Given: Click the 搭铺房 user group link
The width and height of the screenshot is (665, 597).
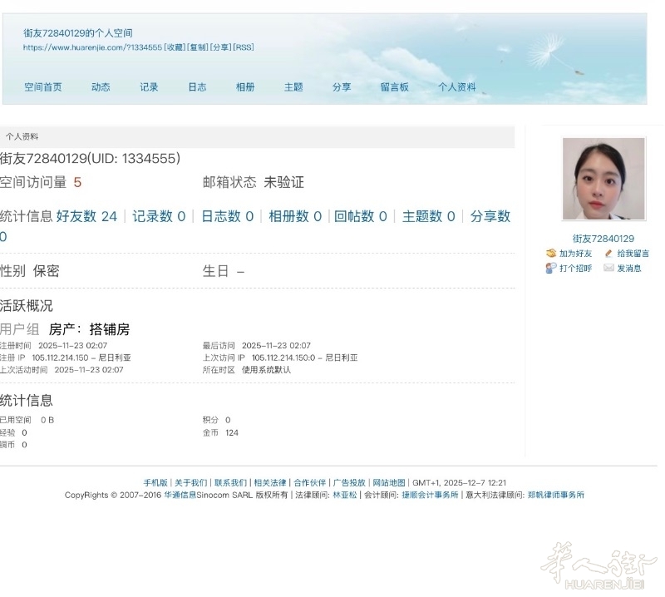Looking at the screenshot, I should pyautogui.click(x=109, y=329).
